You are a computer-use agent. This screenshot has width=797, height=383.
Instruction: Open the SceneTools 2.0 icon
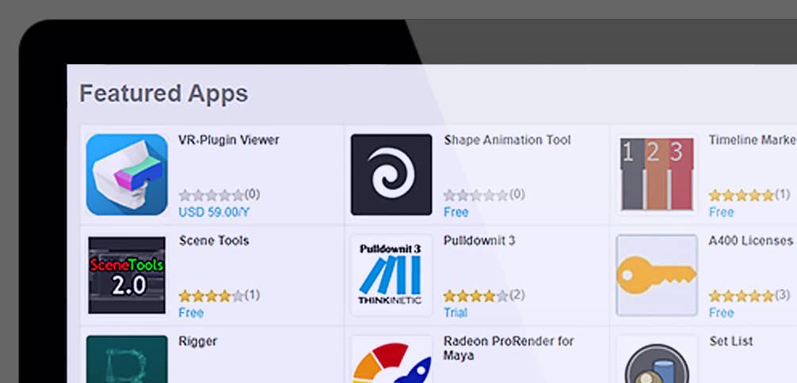point(127,275)
